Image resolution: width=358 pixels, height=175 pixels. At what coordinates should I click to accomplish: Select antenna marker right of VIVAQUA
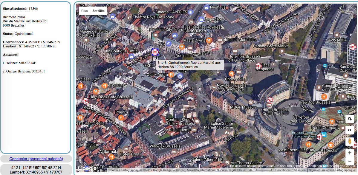point(353,47)
